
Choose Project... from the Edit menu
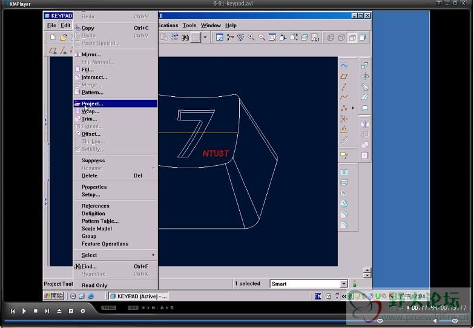tap(115, 103)
